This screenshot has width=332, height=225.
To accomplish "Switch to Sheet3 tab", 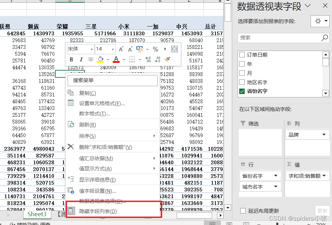I will pos(37,214).
